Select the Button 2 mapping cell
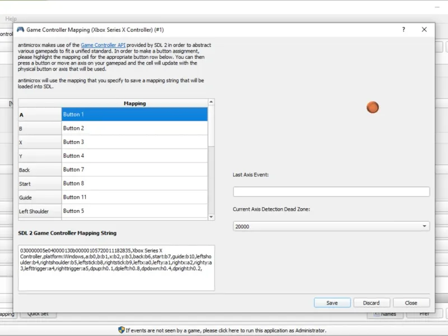Screen dimensions: 448x336 pos(134,128)
